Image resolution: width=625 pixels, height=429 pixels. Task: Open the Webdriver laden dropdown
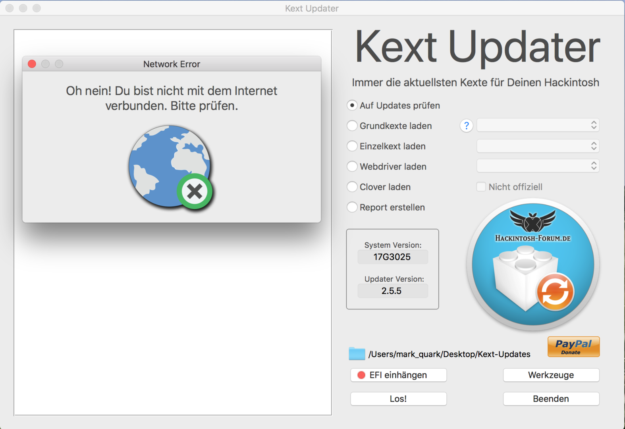pyautogui.click(x=538, y=166)
